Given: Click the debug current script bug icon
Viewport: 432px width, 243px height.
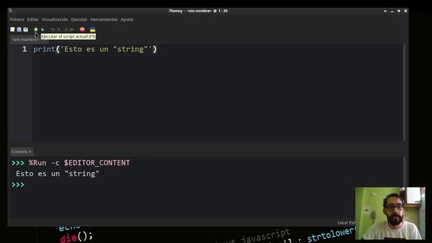Looking at the screenshot, I should [x=43, y=30].
